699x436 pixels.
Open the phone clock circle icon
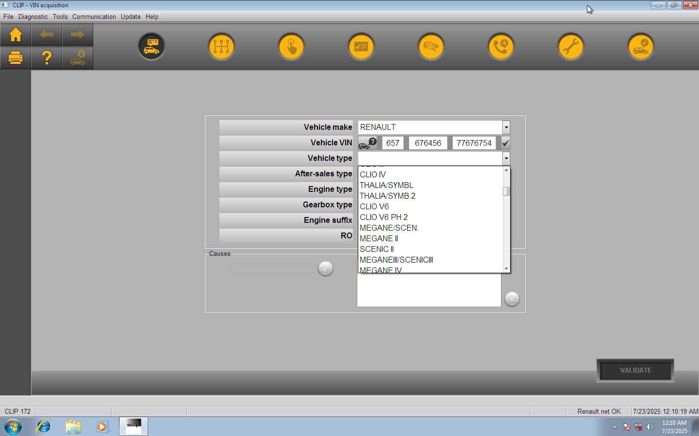(x=501, y=47)
